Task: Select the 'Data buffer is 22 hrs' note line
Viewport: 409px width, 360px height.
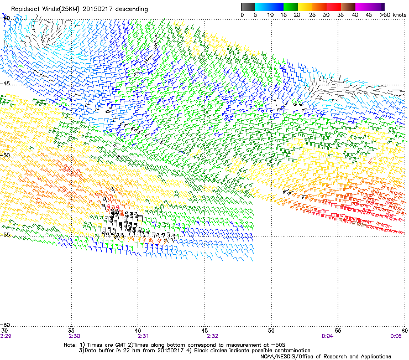Action: (x=195, y=351)
